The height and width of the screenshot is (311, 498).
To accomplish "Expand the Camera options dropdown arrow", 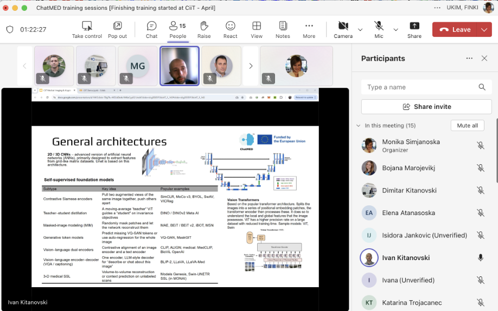I will (x=360, y=30).
